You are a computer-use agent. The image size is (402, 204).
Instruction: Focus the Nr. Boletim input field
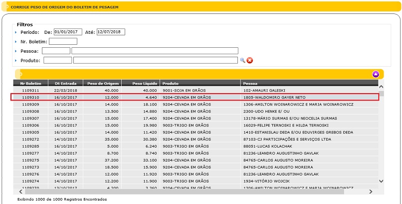pos(63,41)
